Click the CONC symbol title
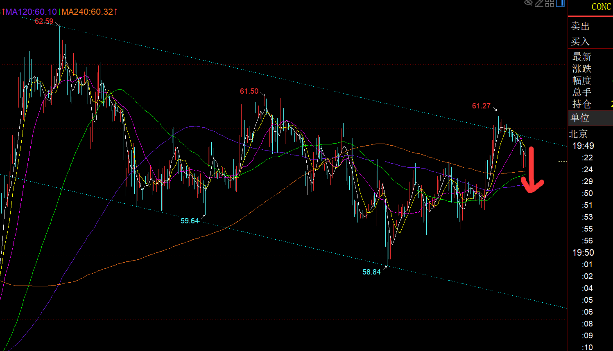 click(601, 7)
